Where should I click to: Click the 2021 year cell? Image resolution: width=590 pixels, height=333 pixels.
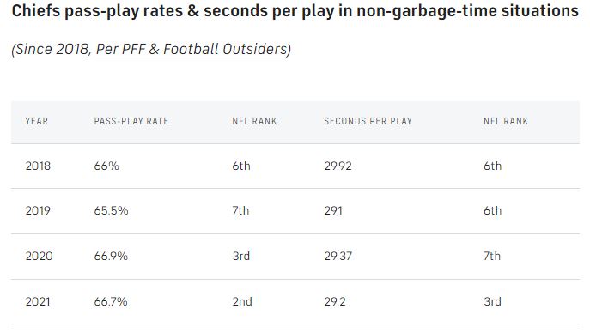point(38,302)
